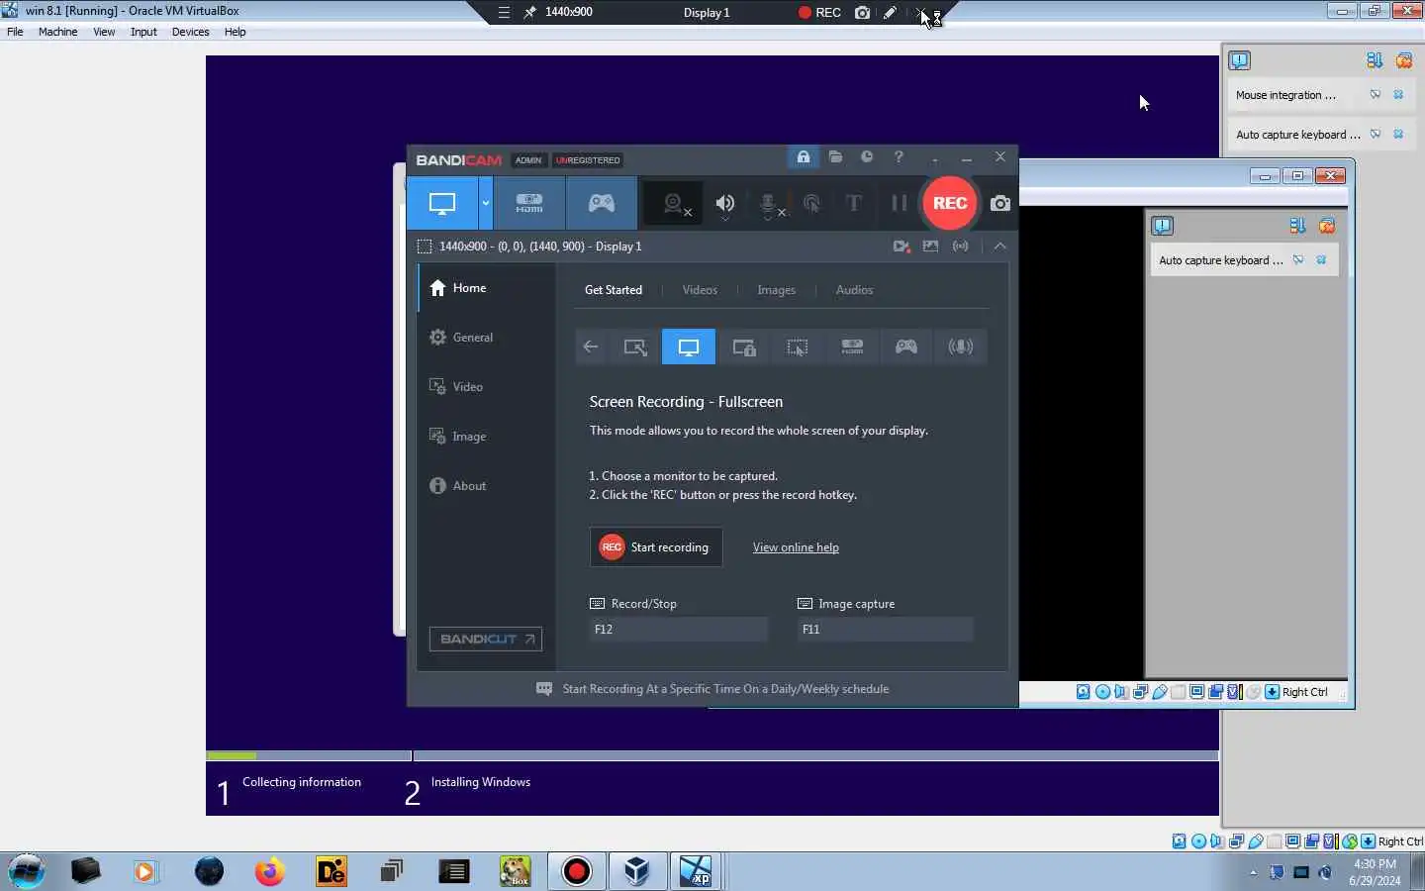
Task: Open the outer VirtualBox View menu
Action: (x=104, y=32)
